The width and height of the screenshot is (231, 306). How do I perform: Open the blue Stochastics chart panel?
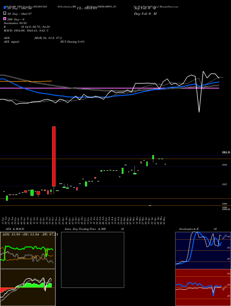point(203,250)
